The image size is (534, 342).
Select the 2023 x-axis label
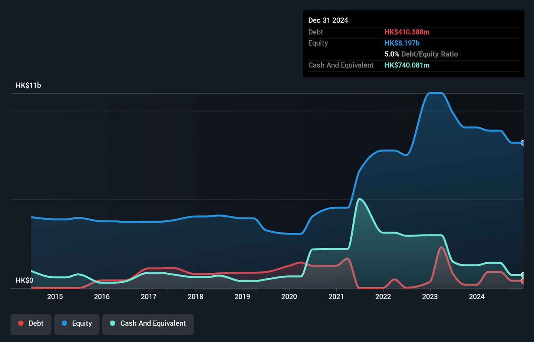(430, 296)
